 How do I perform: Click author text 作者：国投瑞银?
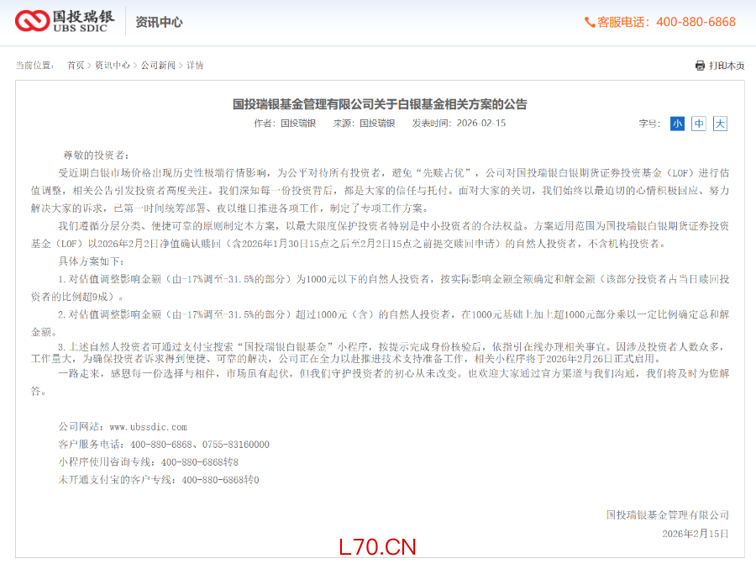pyautogui.click(x=285, y=124)
